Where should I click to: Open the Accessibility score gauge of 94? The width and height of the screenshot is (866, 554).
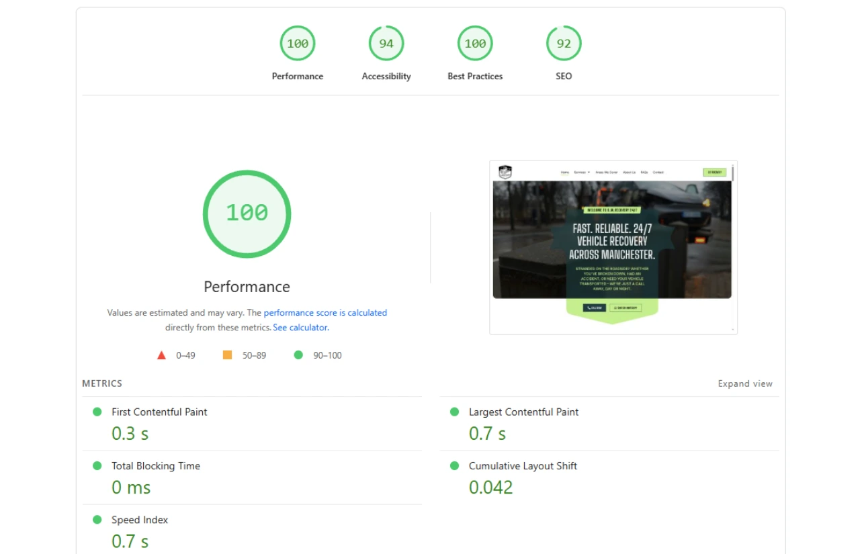(386, 44)
